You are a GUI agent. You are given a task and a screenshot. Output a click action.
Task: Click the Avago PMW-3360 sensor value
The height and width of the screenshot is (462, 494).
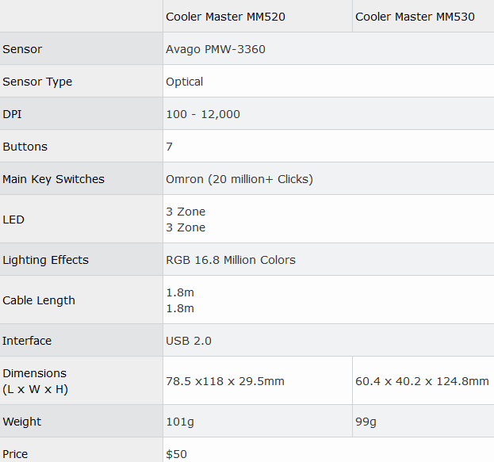(216, 49)
